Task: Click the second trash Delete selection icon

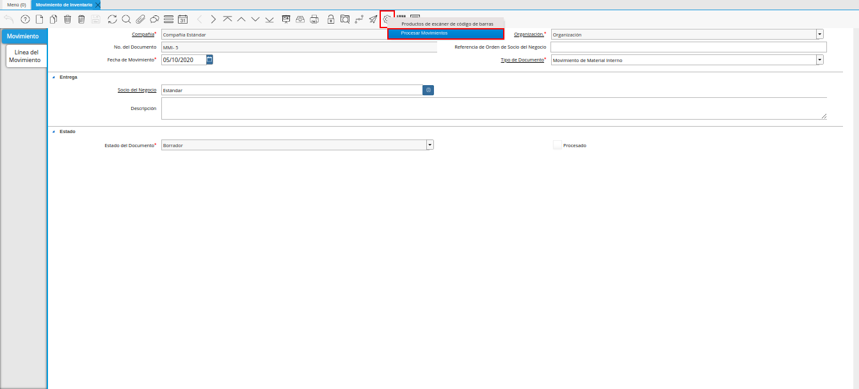Action: (81, 19)
